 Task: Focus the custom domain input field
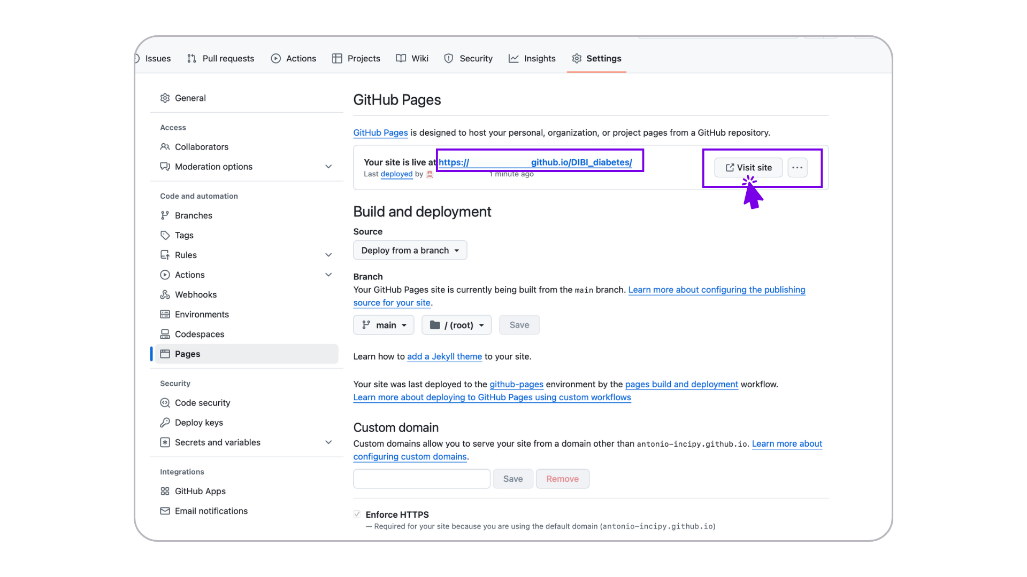[x=421, y=479]
